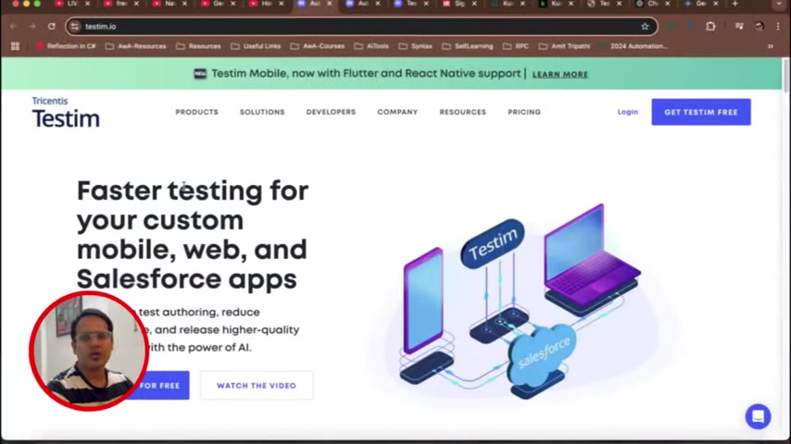The height and width of the screenshot is (444, 791).
Task: Click the NEW badge icon in banner
Action: (x=200, y=74)
